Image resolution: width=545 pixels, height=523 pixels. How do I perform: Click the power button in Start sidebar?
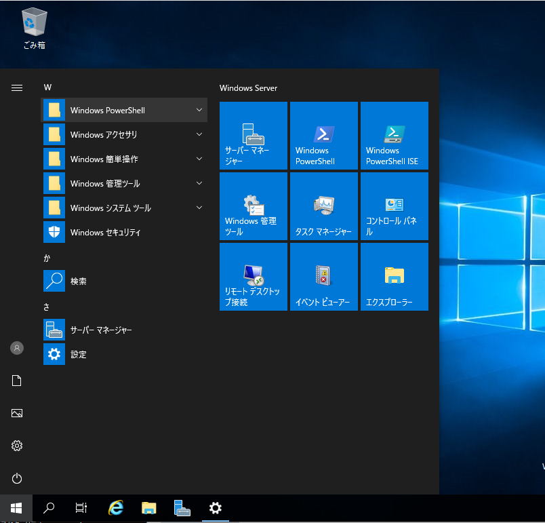point(17,478)
